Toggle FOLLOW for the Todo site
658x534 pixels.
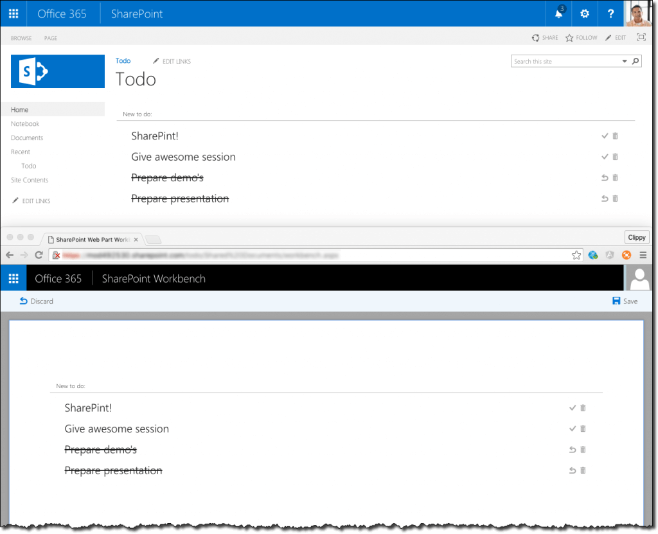tap(581, 37)
